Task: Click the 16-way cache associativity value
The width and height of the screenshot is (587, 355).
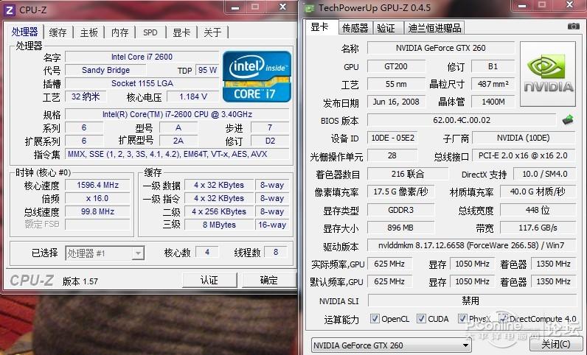Action: [x=272, y=225]
